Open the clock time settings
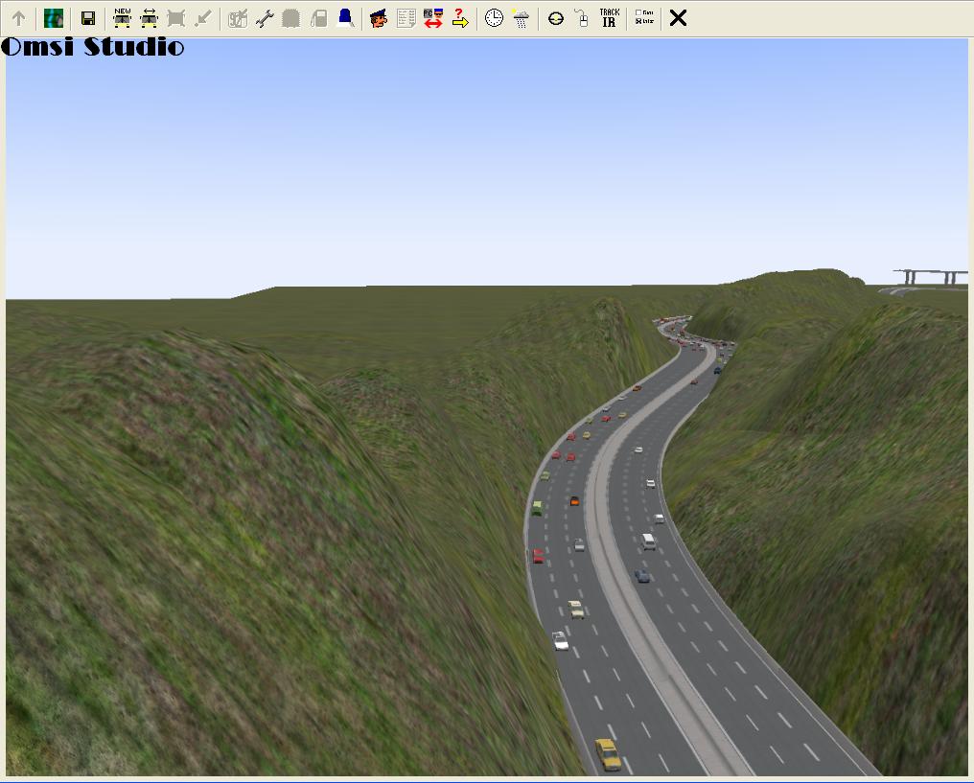 [494, 18]
